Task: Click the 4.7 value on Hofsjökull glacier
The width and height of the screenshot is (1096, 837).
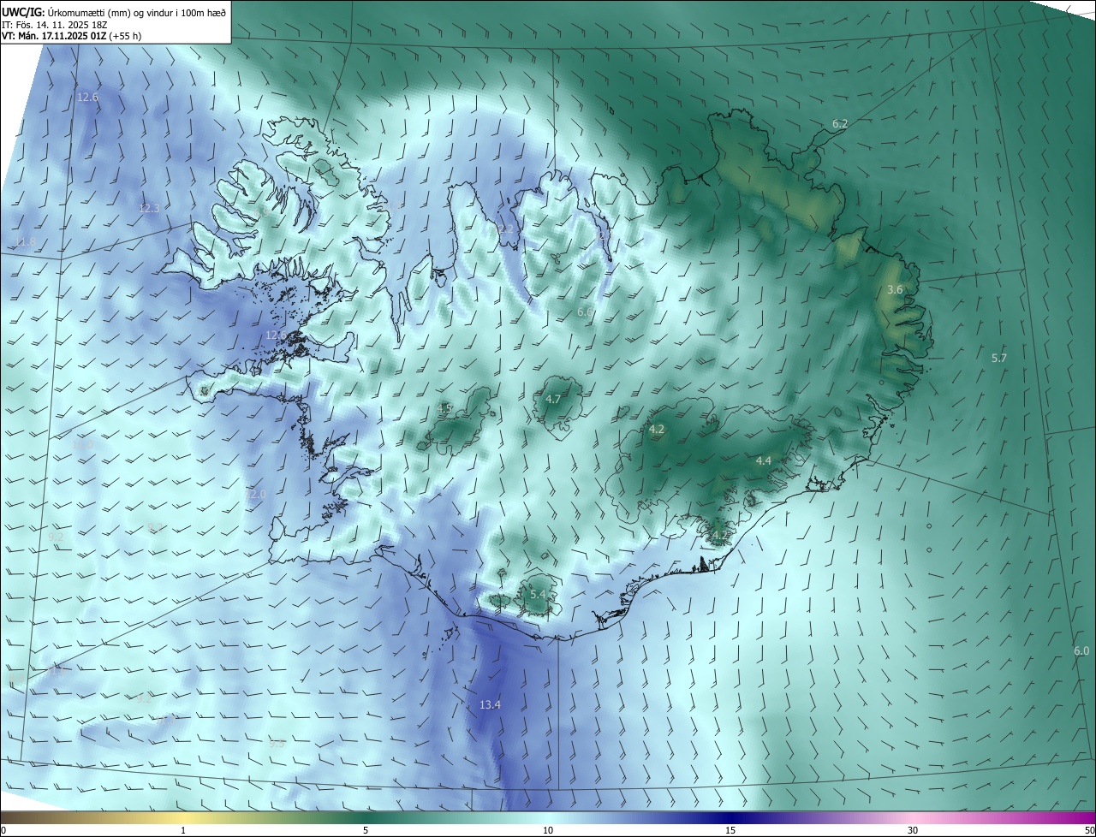Action: [553, 400]
